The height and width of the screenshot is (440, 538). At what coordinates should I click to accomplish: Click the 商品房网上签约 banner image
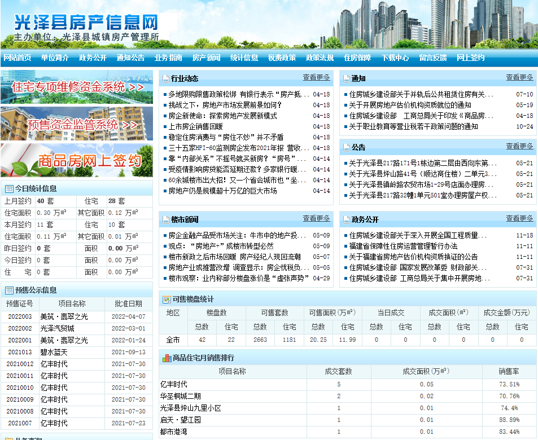(x=77, y=161)
